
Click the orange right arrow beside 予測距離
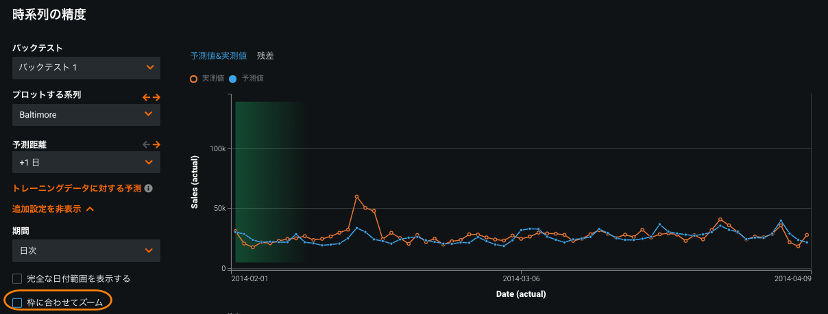tap(156, 144)
